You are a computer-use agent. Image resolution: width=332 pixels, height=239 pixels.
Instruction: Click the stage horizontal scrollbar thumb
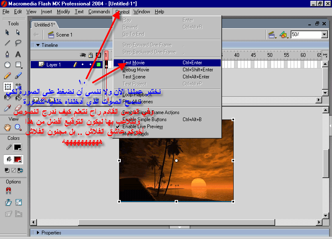coord(177,222)
